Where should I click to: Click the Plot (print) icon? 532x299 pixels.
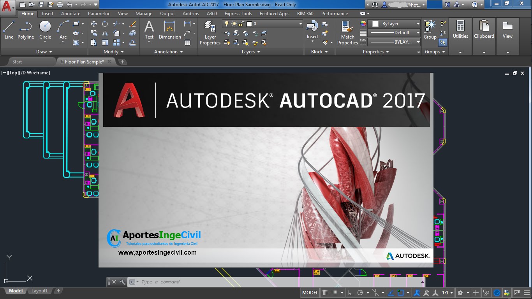click(x=60, y=5)
